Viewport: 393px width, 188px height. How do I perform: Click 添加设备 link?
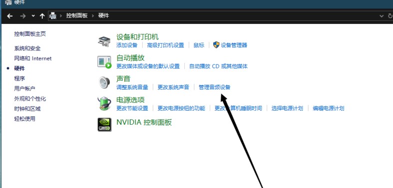[127, 45]
